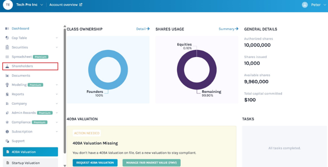Click the 9,960,000 available shares value
Viewport: 328px width, 167px height.
point(256,82)
